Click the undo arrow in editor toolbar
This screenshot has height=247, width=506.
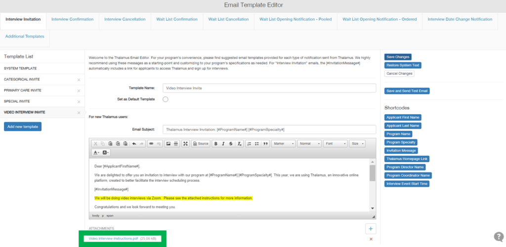point(134,144)
